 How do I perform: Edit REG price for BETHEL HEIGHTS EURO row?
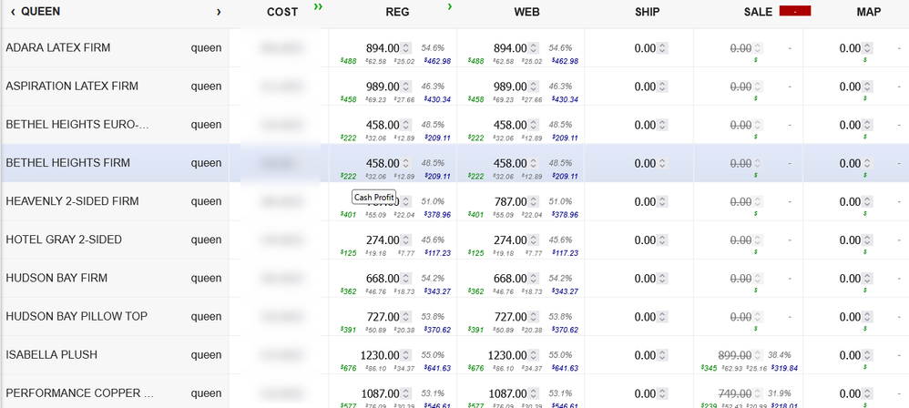coord(383,125)
